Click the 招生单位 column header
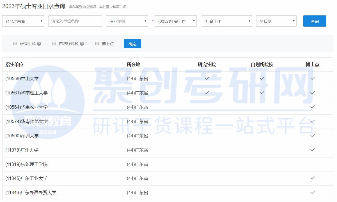 click(x=14, y=64)
